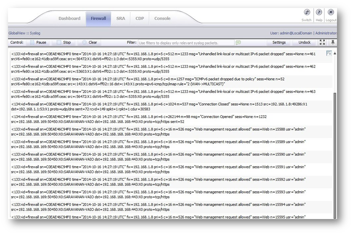The image size is (353, 235).
Task: Click the green speech bubble filter icon
Action: point(238,43)
